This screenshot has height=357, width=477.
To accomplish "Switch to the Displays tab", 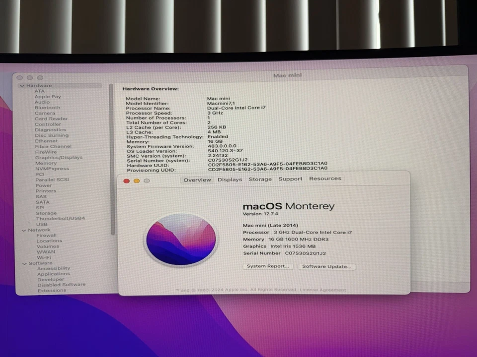I will (230, 179).
